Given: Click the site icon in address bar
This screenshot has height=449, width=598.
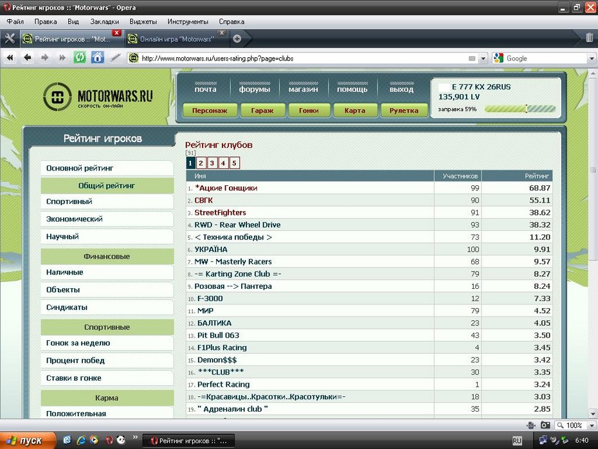Looking at the screenshot, I should pyautogui.click(x=134, y=59).
